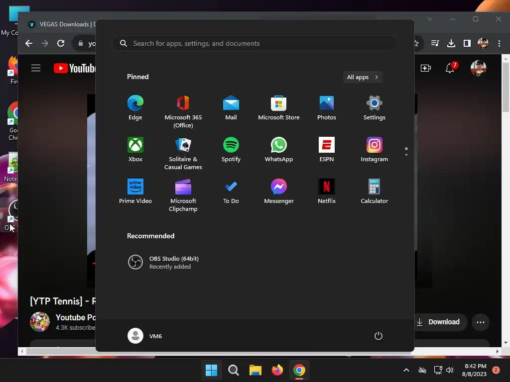Click the Windows Start button on taskbar
510x382 pixels.
click(x=211, y=370)
